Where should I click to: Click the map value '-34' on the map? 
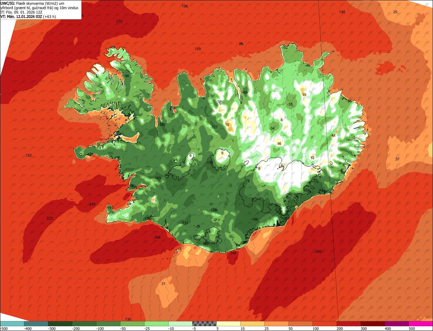click(272, 128)
